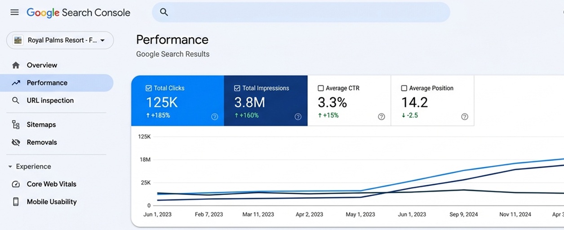Collapse the Experience section arrow
The height and width of the screenshot is (230, 564).
point(10,167)
